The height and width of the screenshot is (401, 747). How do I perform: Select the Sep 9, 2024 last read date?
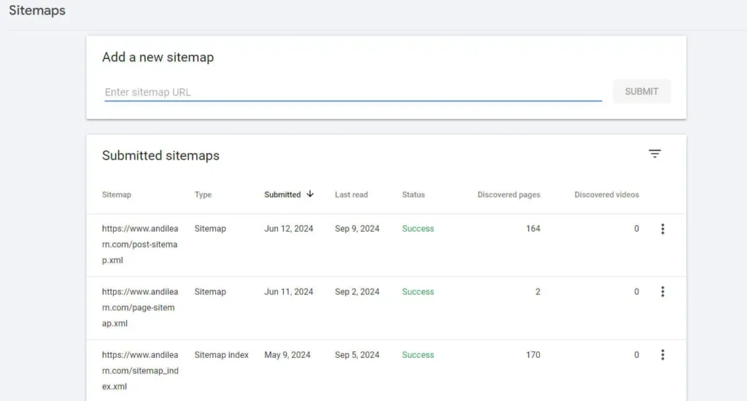tap(357, 229)
